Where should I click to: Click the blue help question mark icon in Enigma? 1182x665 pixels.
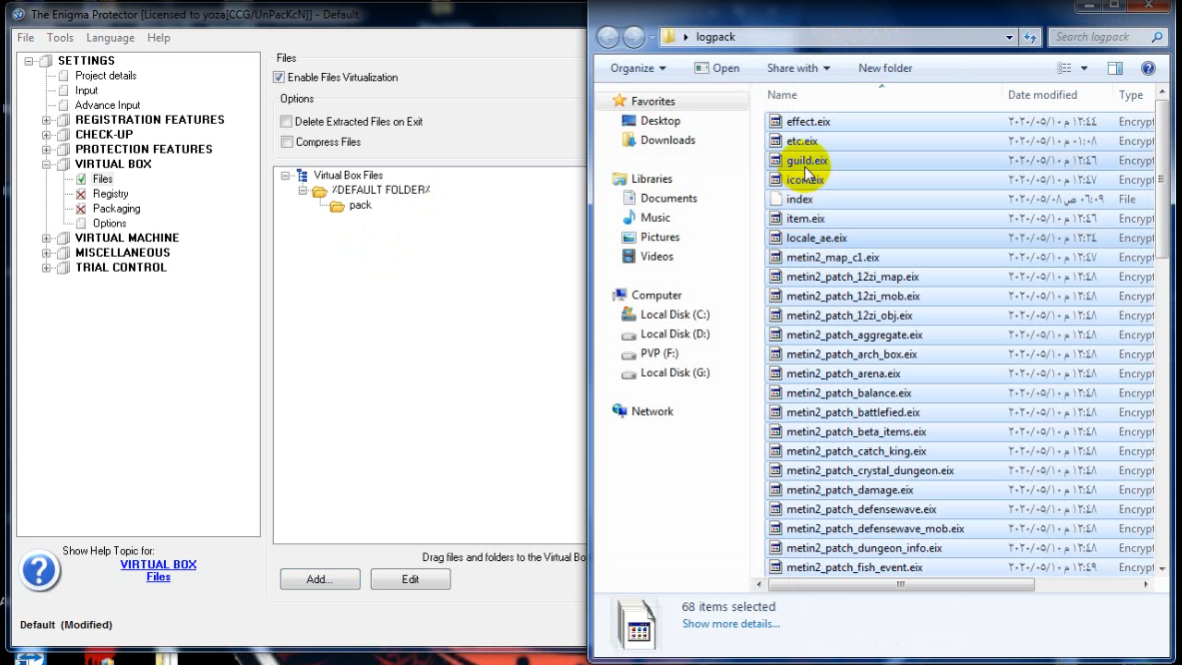click(x=39, y=570)
